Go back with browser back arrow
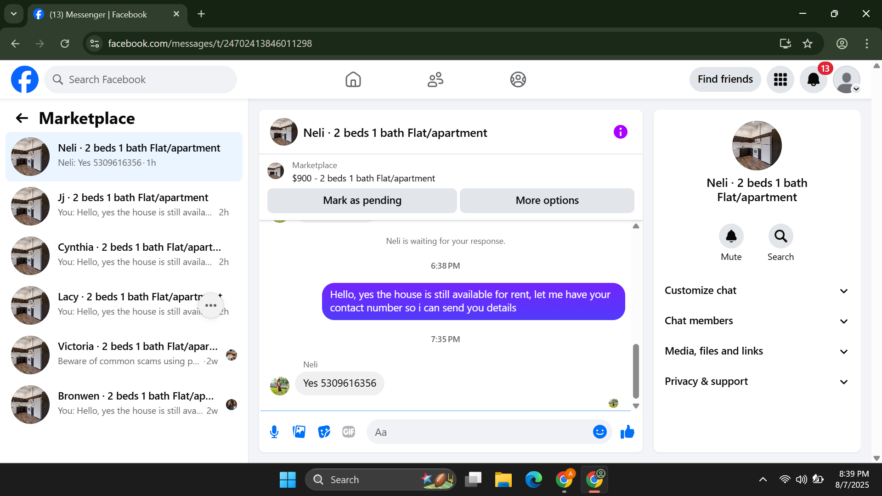This screenshot has width=882, height=496. pyautogui.click(x=15, y=44)
